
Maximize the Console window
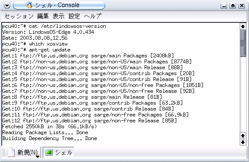(x=233, y=6)
